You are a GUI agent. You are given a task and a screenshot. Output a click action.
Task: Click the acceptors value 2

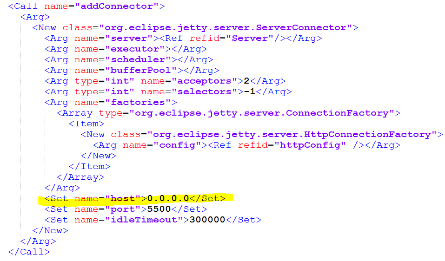tap(246, 81)
